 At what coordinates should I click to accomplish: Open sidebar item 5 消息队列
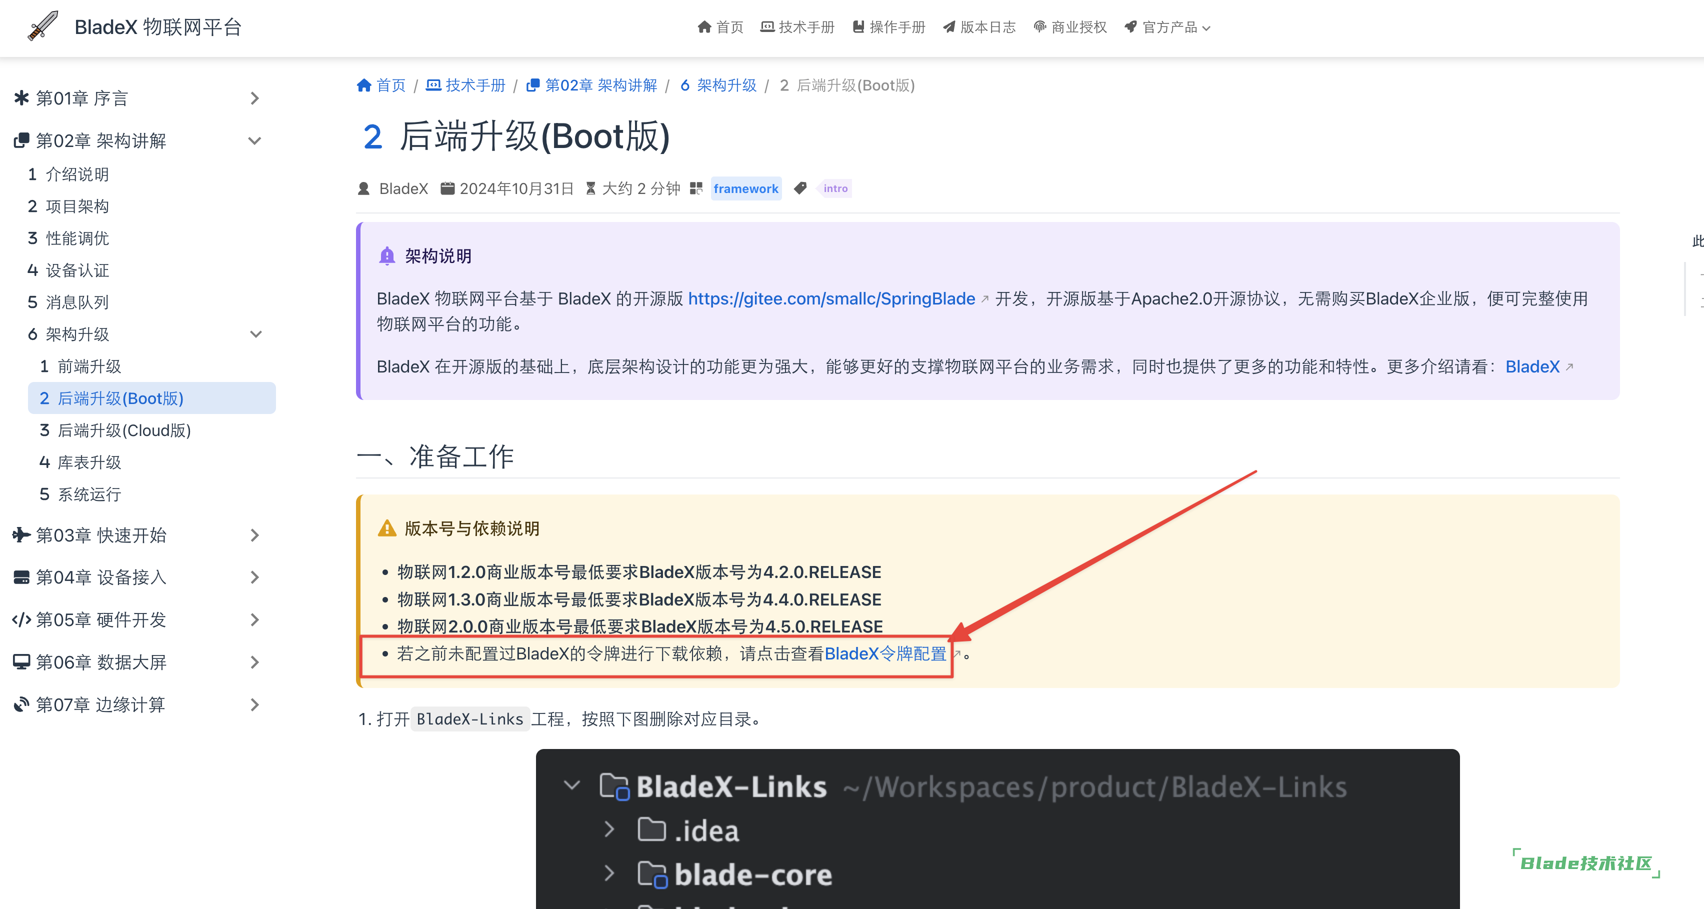[69, 302]
